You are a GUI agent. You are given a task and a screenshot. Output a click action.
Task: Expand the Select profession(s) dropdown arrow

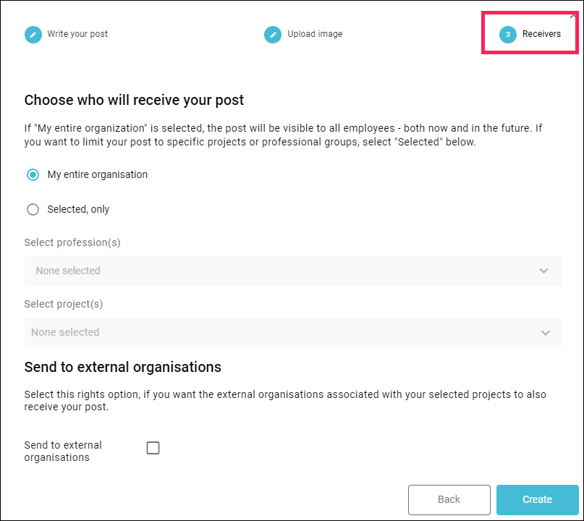[x=543, y=271]
